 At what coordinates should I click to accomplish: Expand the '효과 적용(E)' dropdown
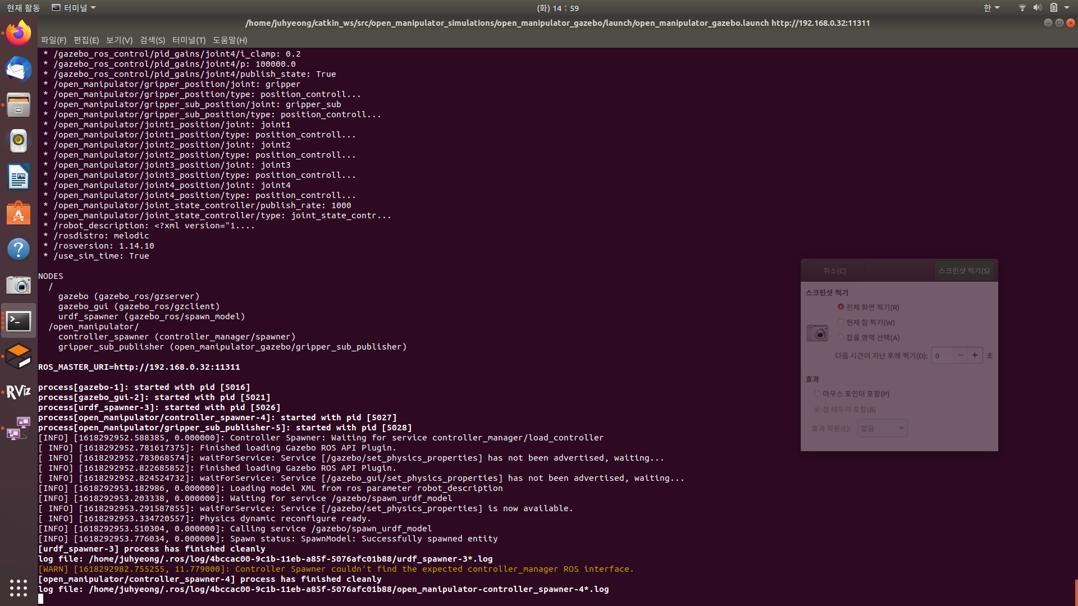click(x=882, y=428)
